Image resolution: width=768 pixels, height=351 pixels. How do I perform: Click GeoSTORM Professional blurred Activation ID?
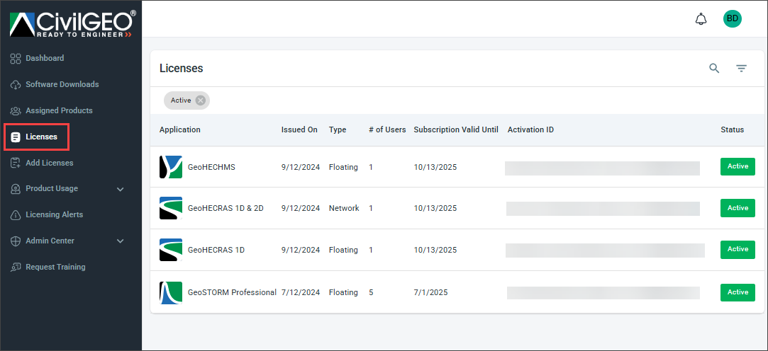603,293
